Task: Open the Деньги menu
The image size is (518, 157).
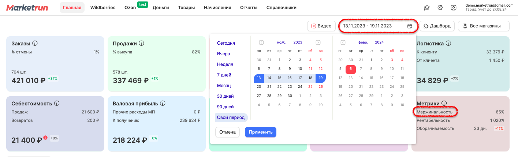Action: 161,8
